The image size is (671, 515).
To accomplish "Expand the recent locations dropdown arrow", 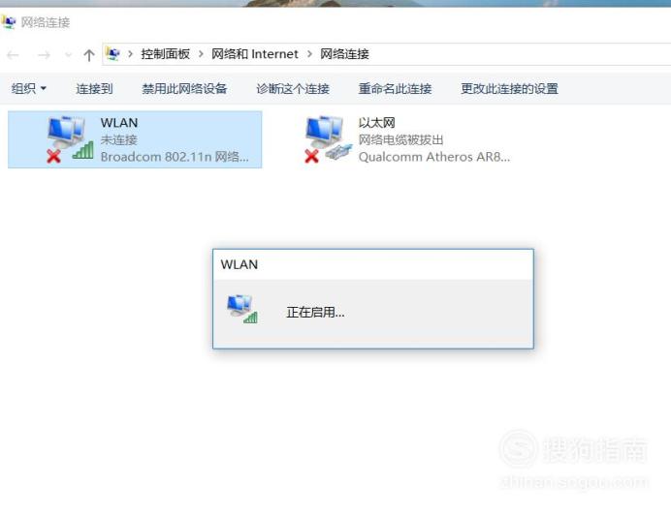I will click(x=68, y=55).
